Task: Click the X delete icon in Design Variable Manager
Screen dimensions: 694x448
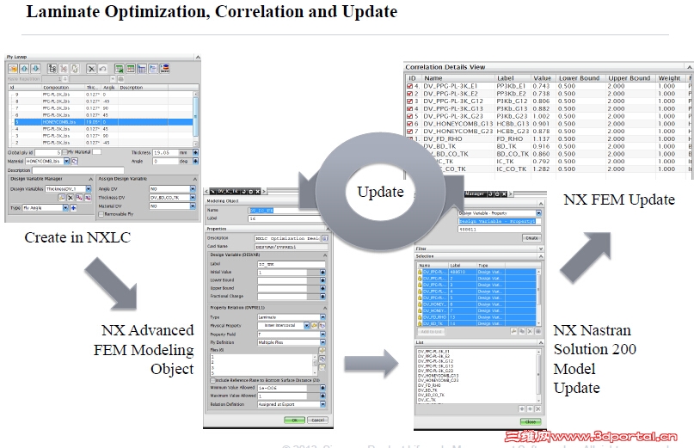Action: pos(71,198)
